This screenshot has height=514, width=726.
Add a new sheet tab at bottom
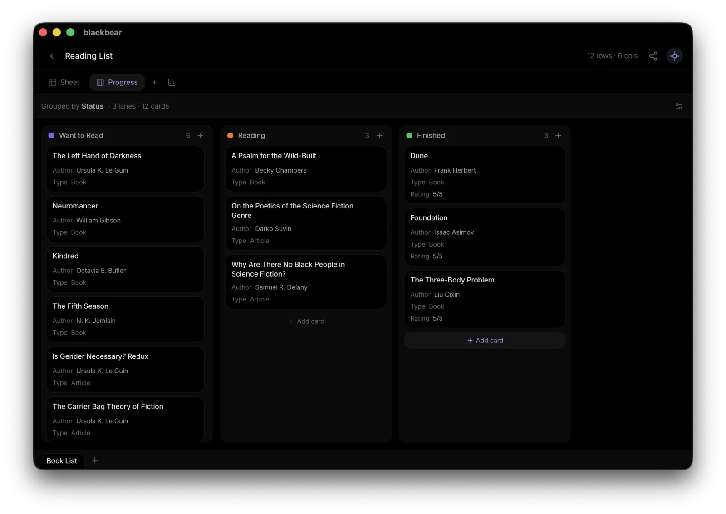pos(94,460)
